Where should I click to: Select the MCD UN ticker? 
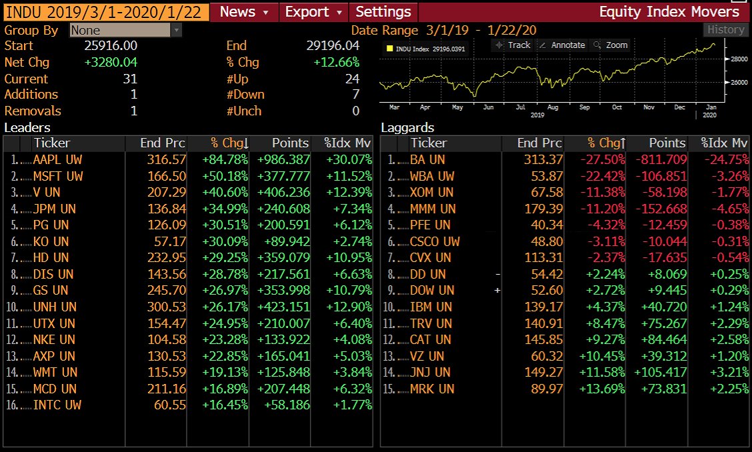pos(55,389)
